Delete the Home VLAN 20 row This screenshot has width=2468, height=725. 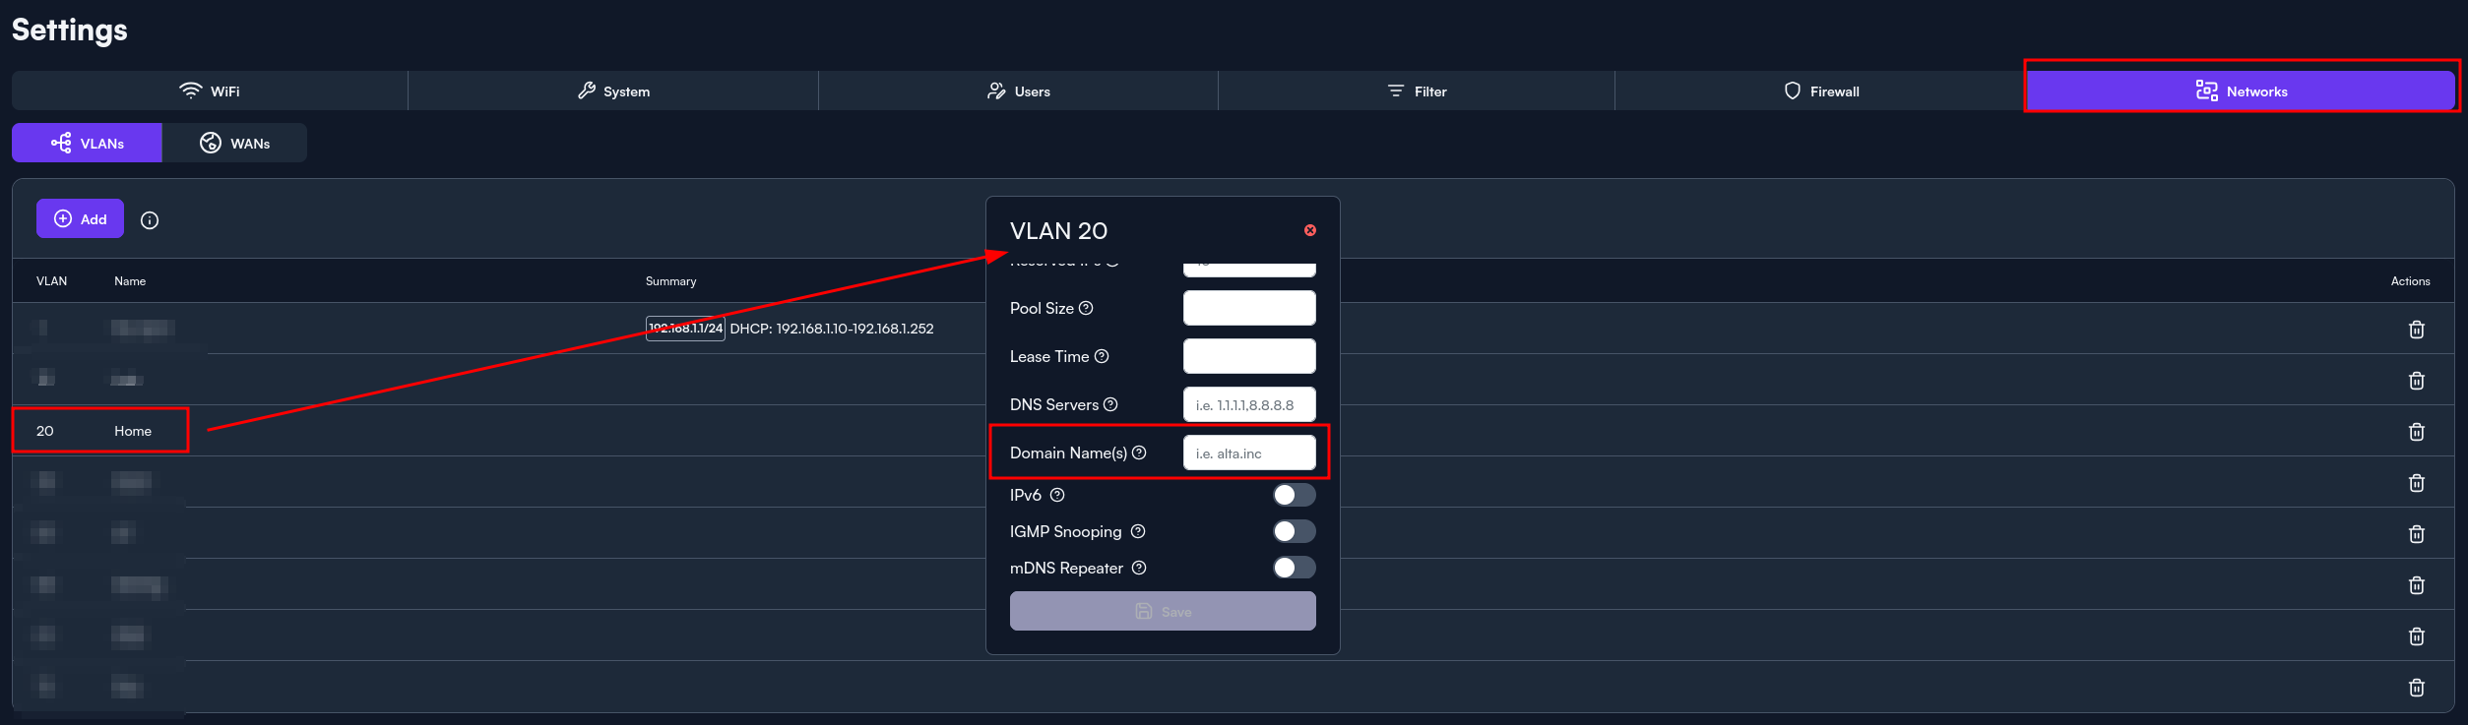2416,432
